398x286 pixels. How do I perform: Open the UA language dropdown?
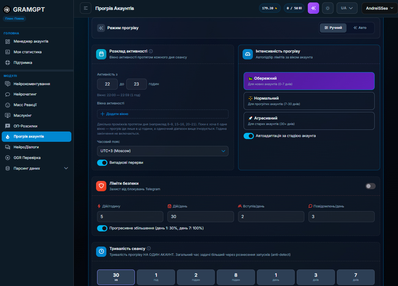[347, 8]
